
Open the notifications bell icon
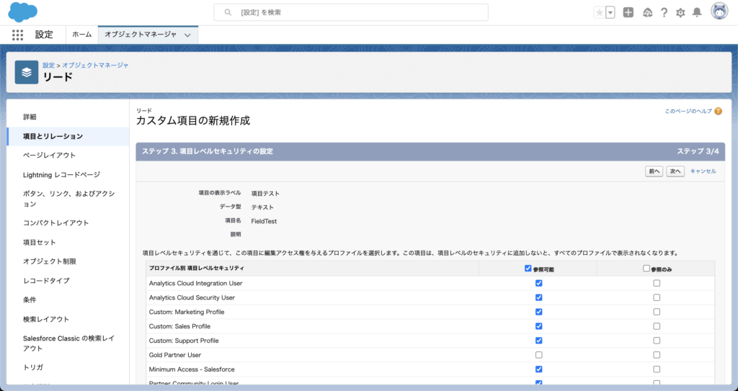697,12
